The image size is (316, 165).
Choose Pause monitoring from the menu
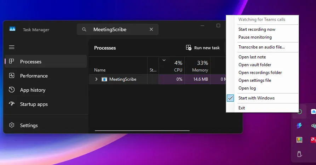tap(255, 37)
